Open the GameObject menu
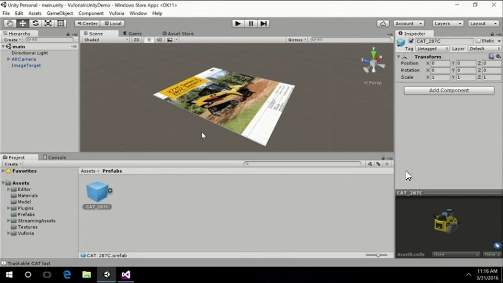The height and width of the screenshot is (283, 503). pyautogui.click(x=59, y=13)
